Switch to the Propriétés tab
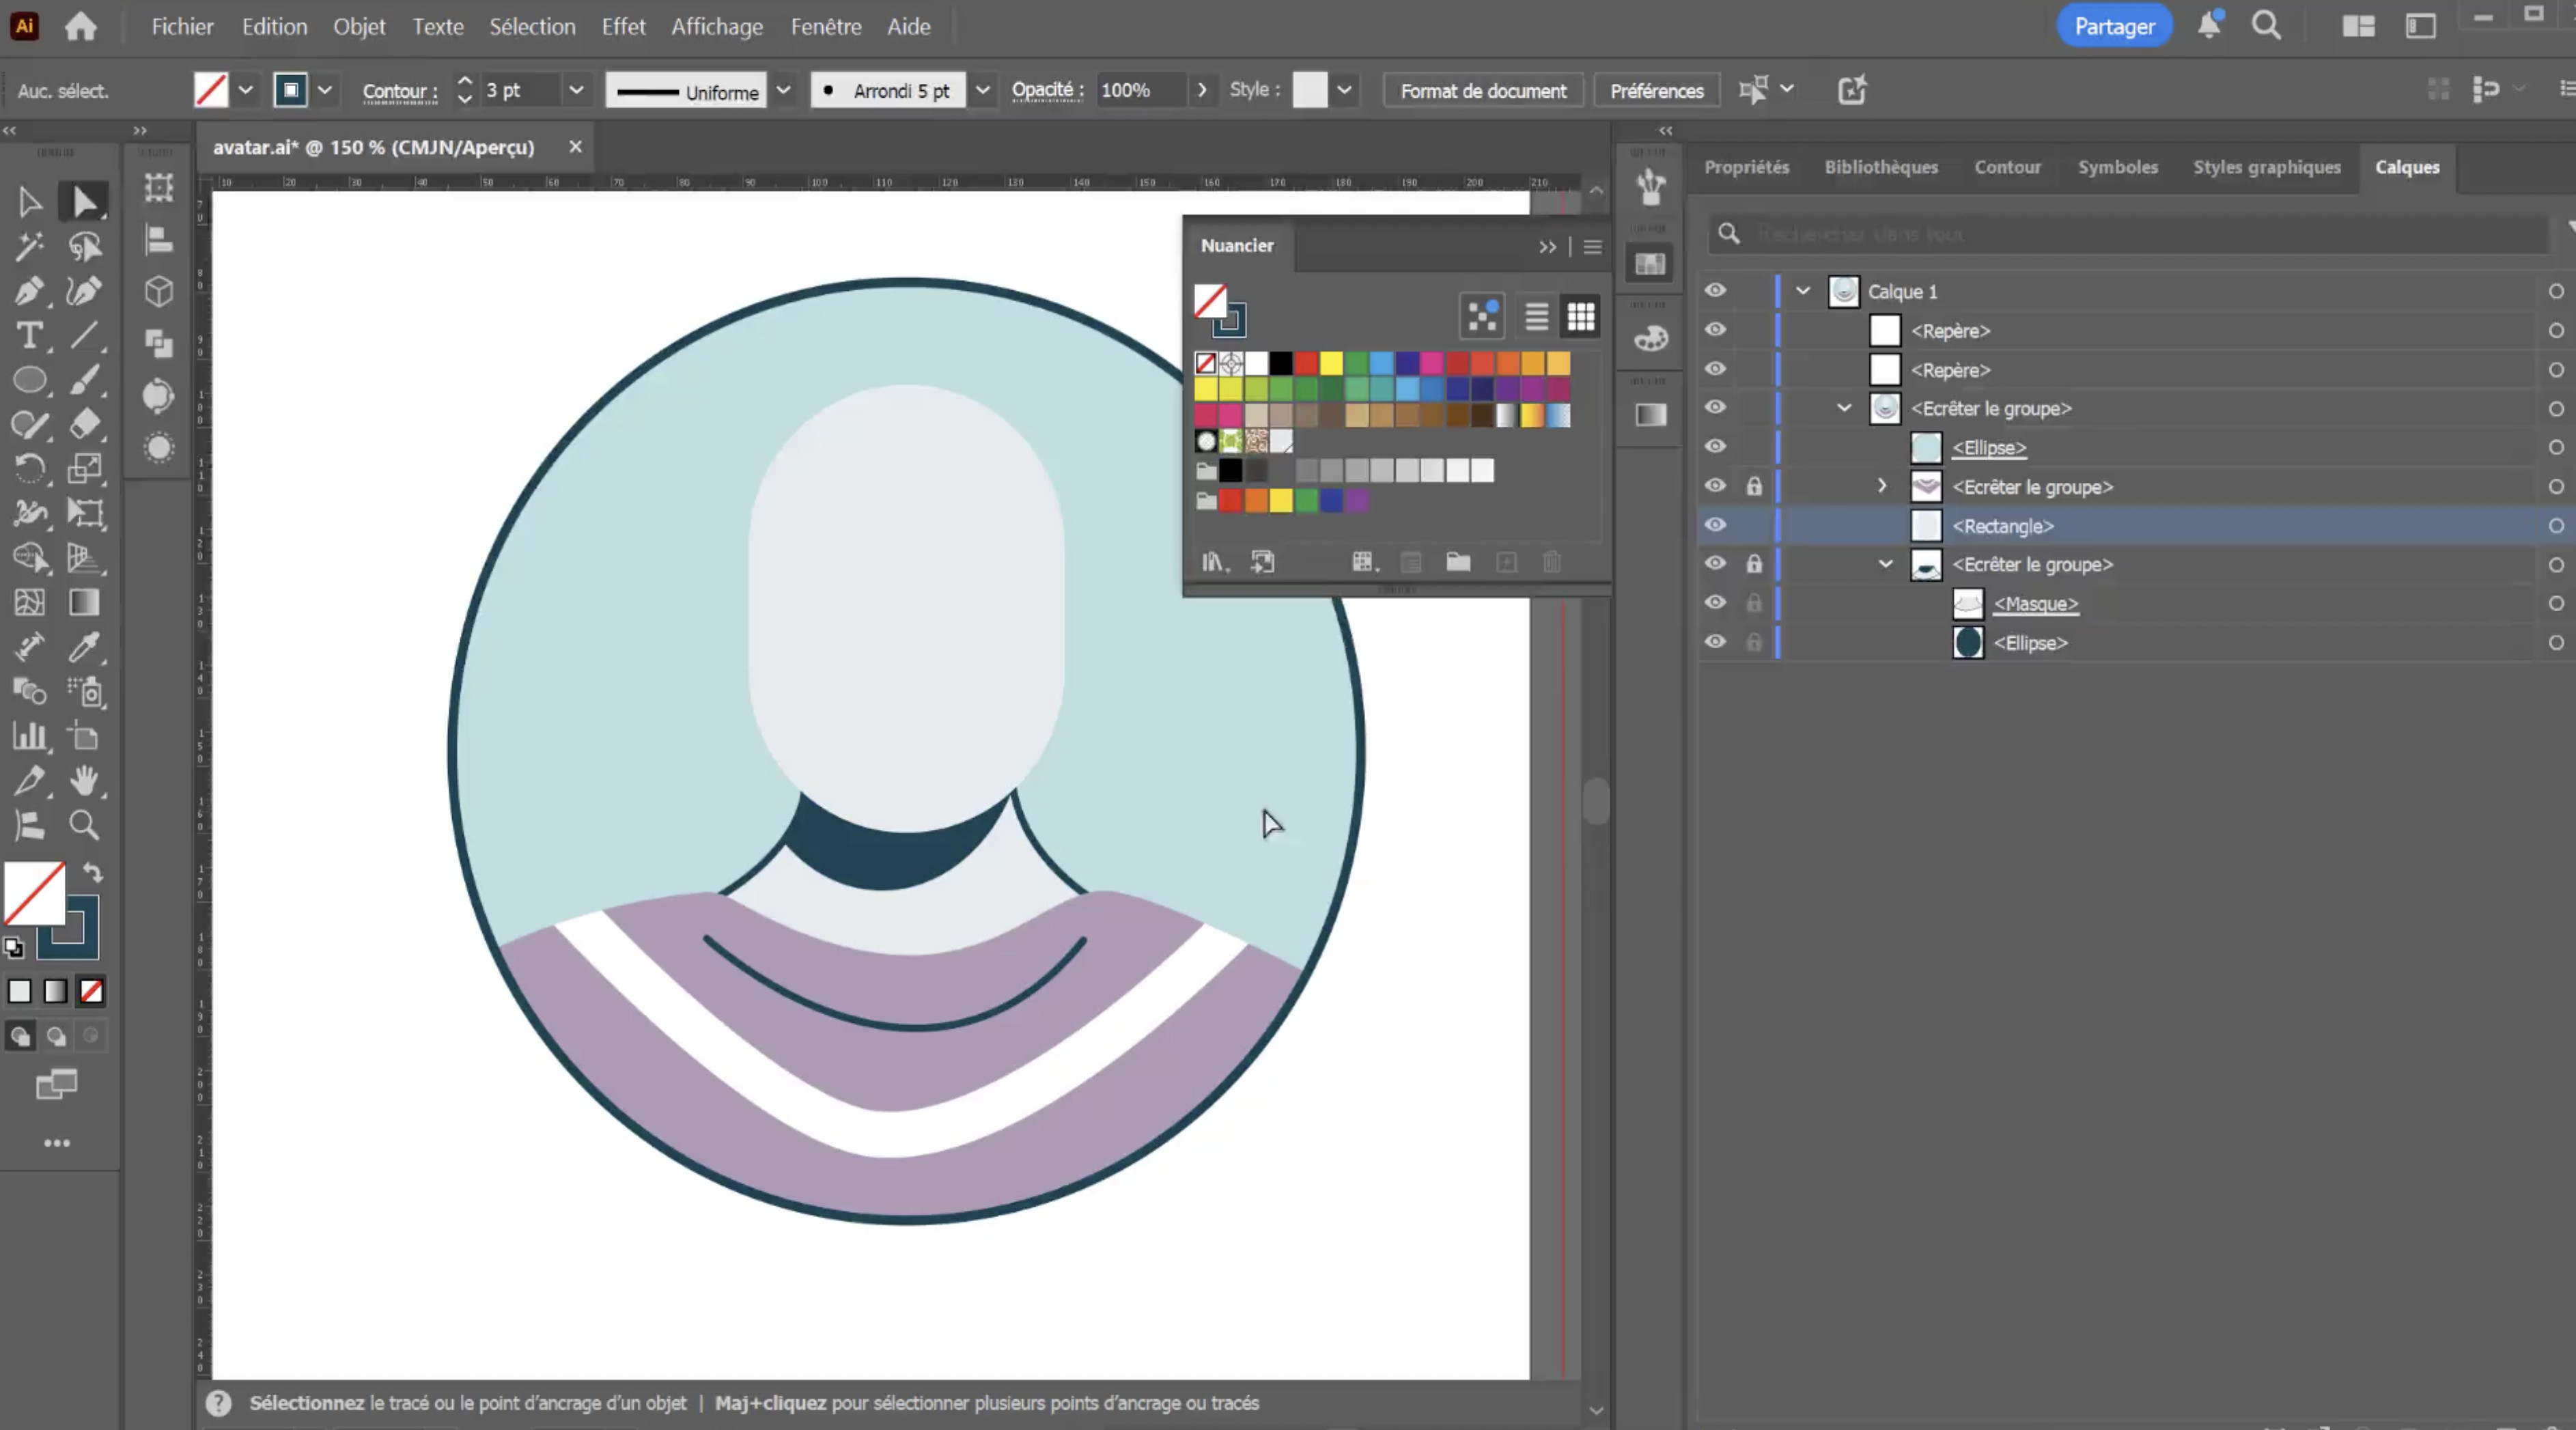This screenshot has height=1430, width=2576. click(x=1746, y=167)
